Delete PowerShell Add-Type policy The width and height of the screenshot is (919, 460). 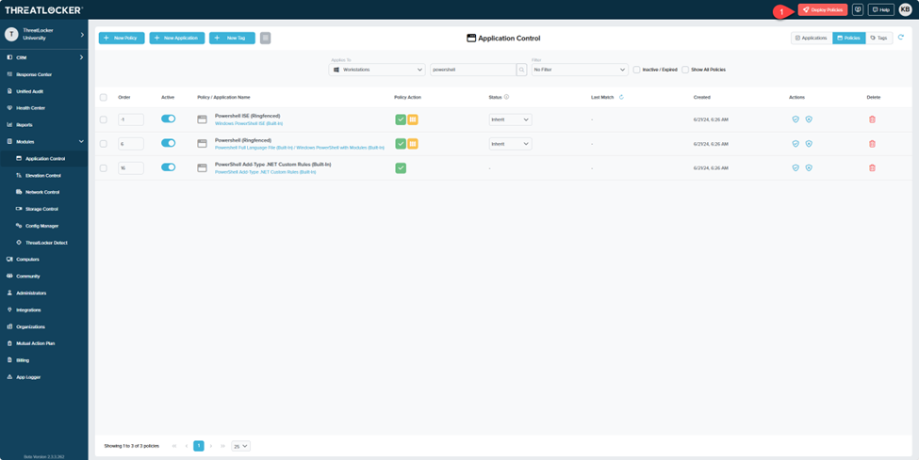coord(872,168)
